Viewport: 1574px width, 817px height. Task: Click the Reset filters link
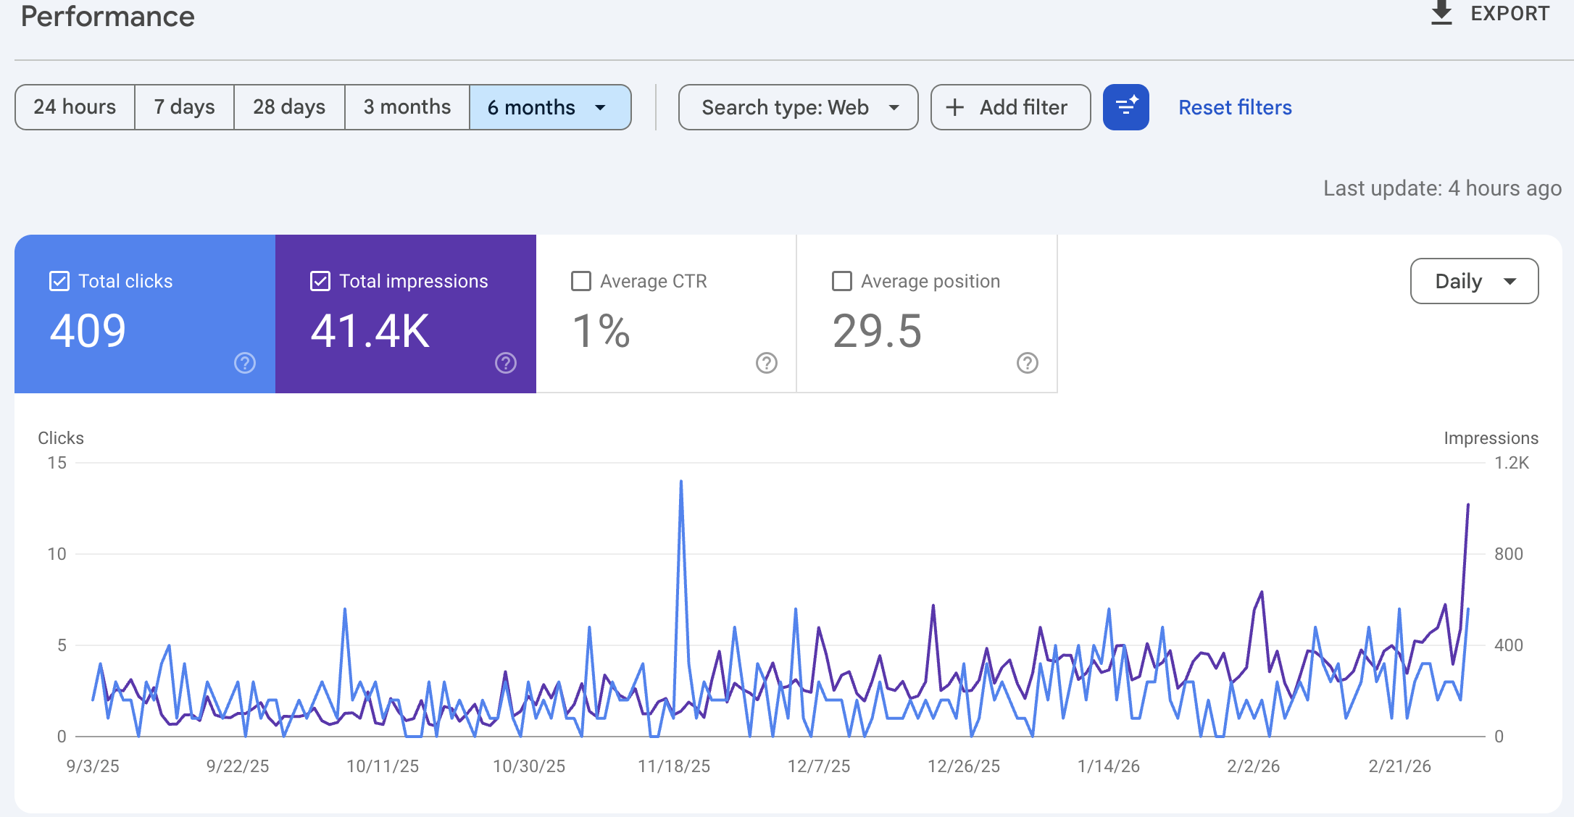click(x=1235, y=106)
